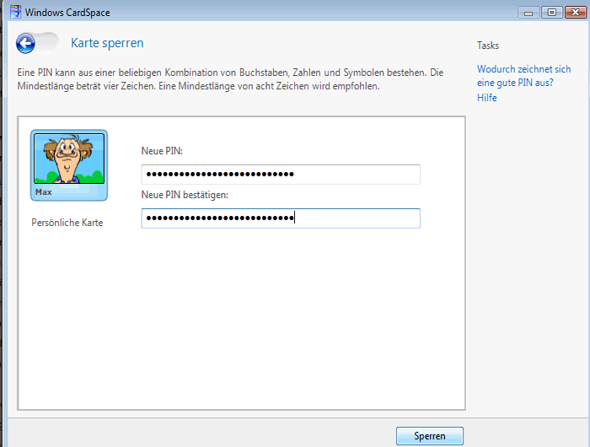Click the Sperren button
The height and width of the screenshot is (447, 590).
[430, 436]
